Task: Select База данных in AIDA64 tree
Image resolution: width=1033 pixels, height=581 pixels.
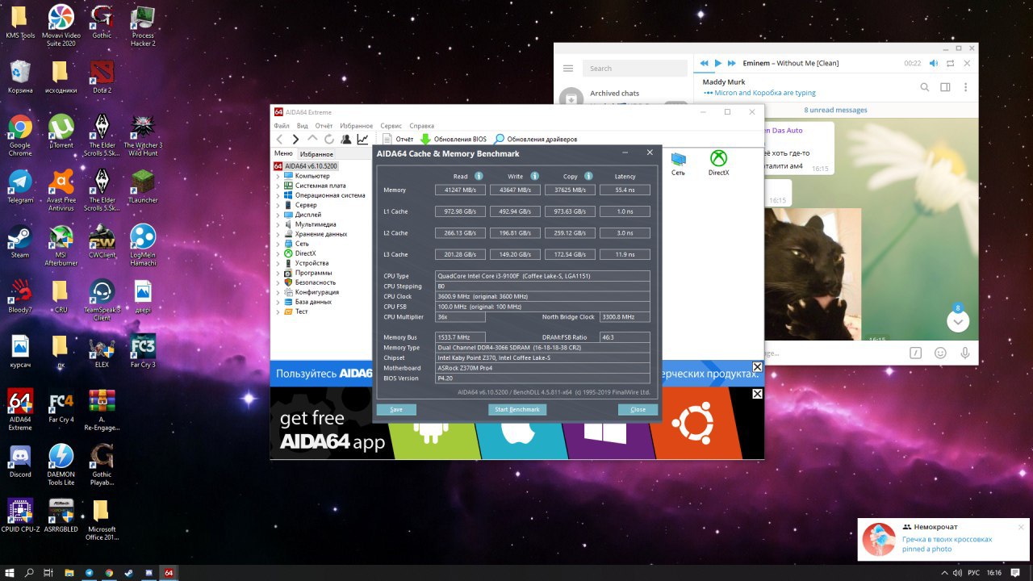Action: (313, 302)
